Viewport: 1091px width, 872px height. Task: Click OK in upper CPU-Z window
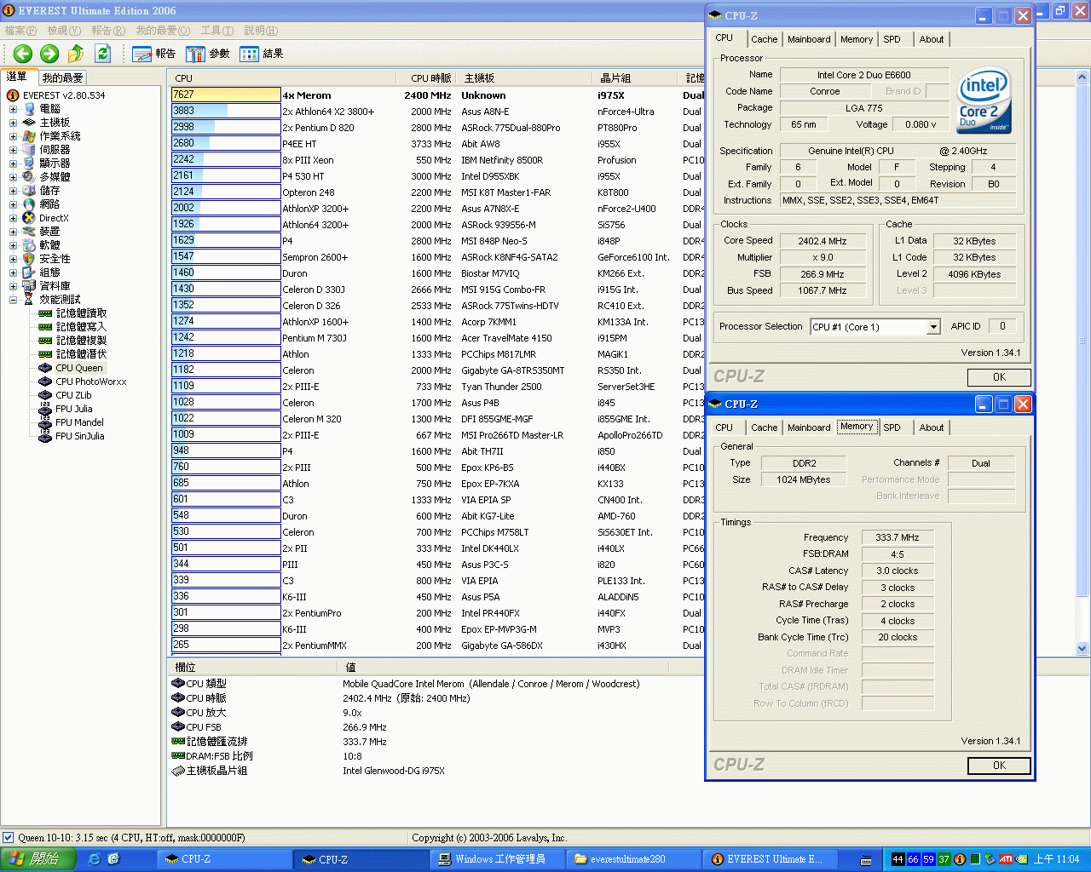coord(999,377)
